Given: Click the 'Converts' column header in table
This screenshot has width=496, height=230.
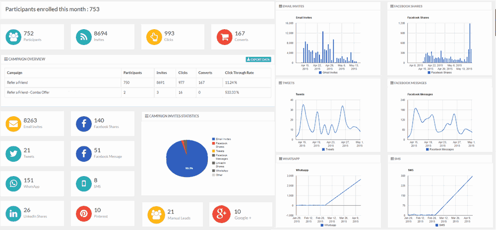Looking at the screenshot, I should [205, 73].
